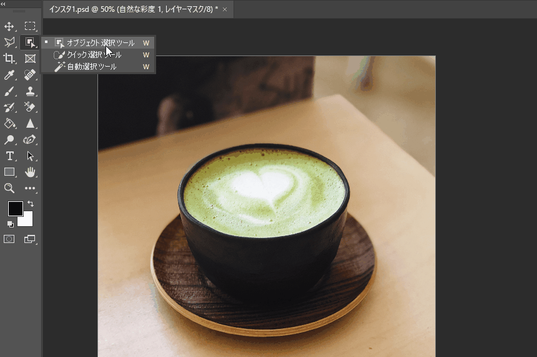Select the Zoom magnifier tool
The height and width of the screenshot is (357, 537).
click(9, 188)
